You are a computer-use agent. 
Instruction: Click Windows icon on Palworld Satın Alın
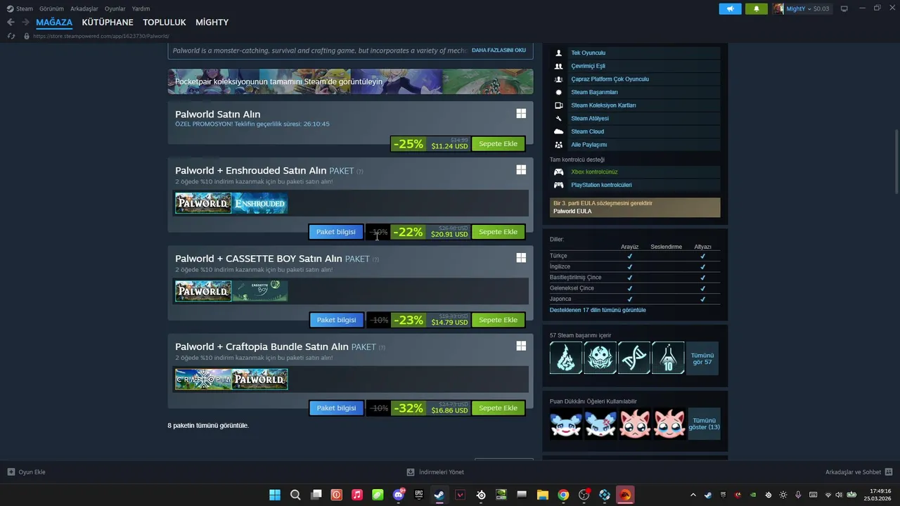pos(521,113)
